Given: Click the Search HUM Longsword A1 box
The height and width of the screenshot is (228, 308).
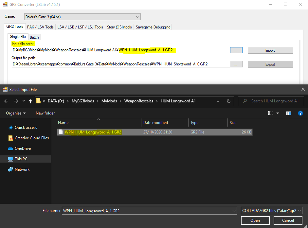Looking at the screenshot, I should pos(271,101).
